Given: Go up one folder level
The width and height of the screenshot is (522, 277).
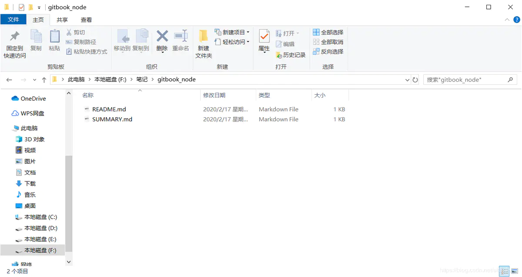Looking at the screenshot, I should 44,80.
